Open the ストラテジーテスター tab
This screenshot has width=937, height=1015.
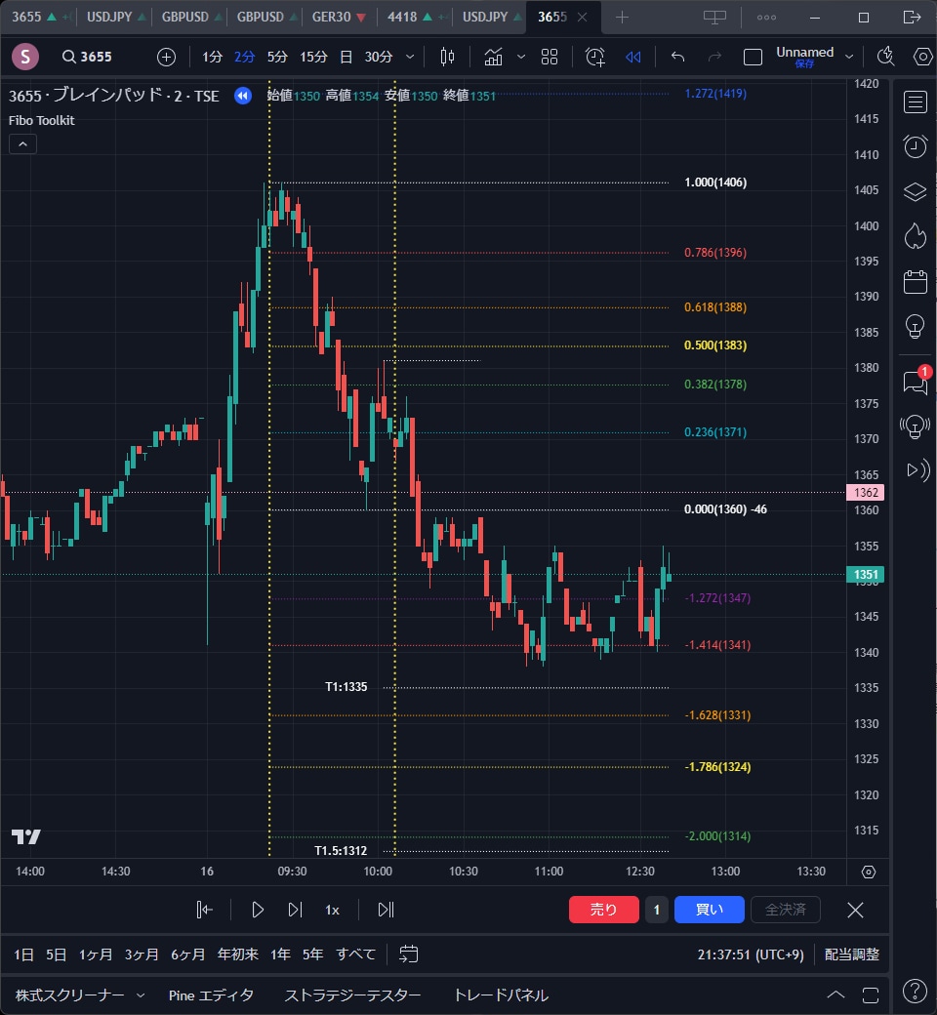click(353, 995)
